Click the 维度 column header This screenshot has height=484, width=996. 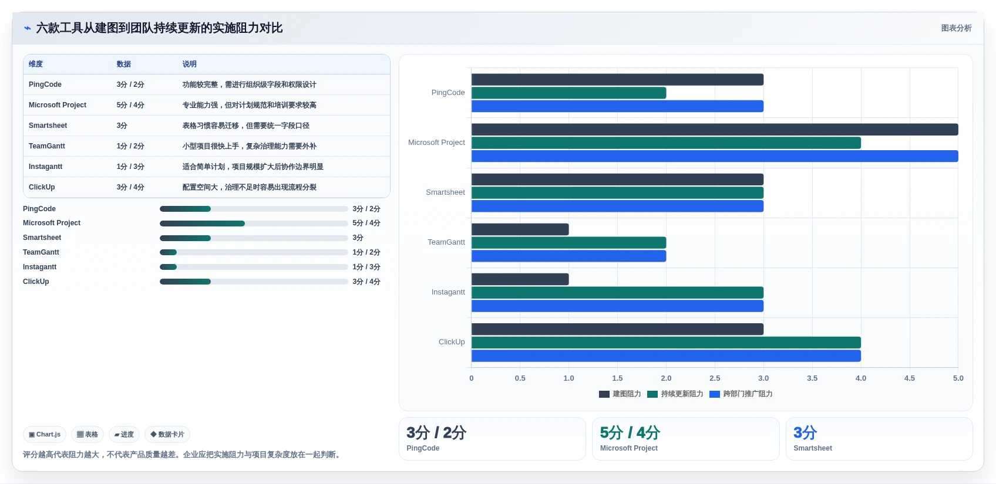pyautogui.click(x=36, y=65)
